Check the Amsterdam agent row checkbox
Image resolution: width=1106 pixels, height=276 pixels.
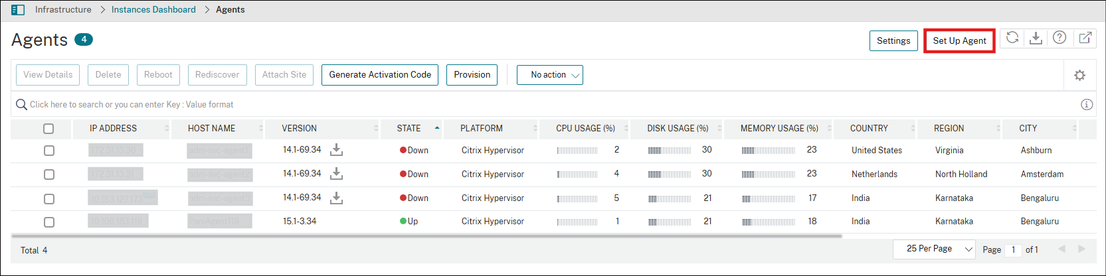point(49,174)
